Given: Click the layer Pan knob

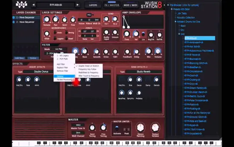Looking at the screenshot, I should (55, 19).
